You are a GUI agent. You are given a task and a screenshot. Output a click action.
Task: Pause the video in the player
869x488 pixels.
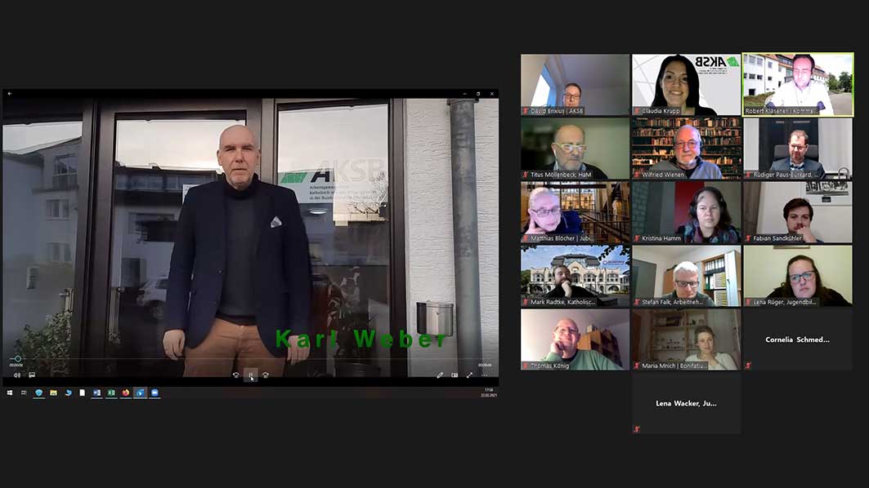(x=250, y=375)
